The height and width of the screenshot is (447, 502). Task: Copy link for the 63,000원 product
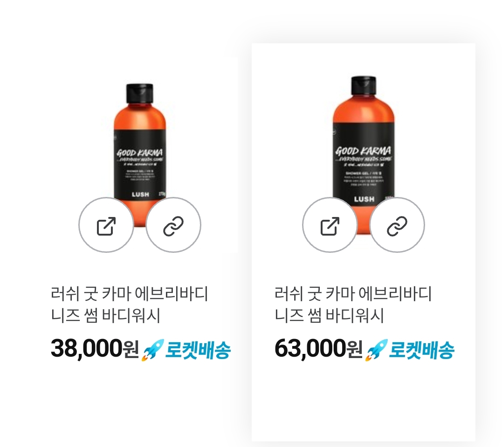[397, 225]
